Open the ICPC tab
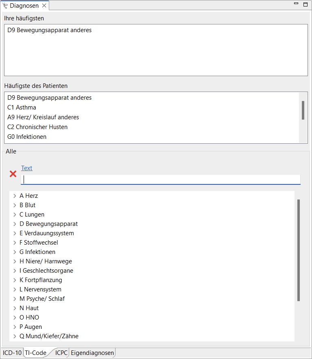312x359 pixels. pyautogui.click(x=61, y=353)
